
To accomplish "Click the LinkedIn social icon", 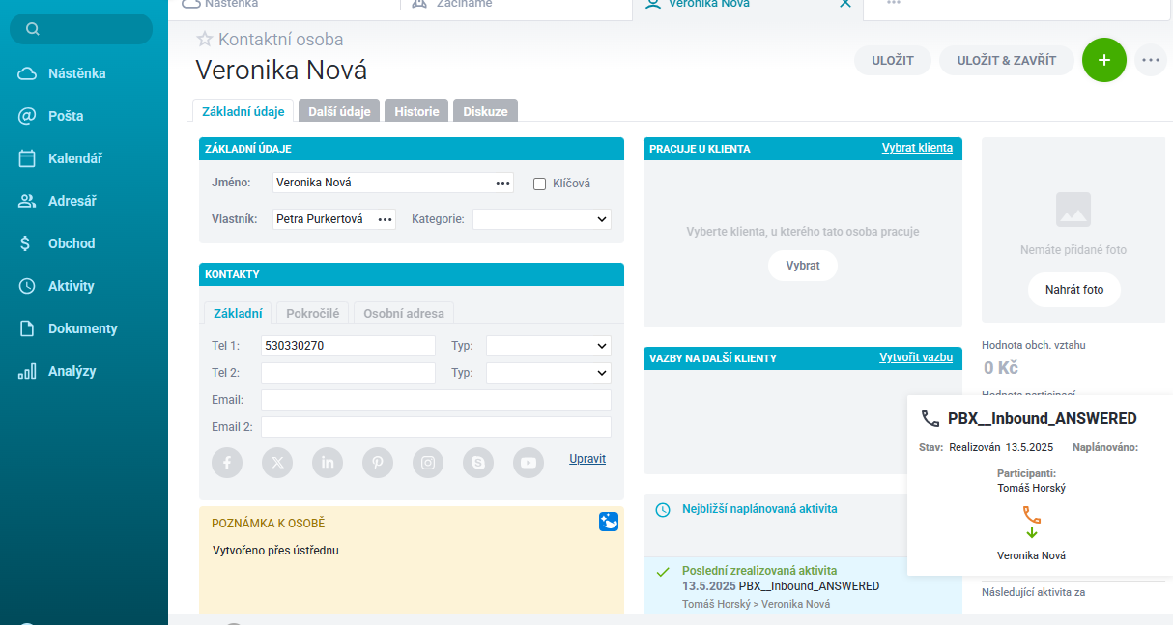I will pyautogui.click(x=328, y=463).
